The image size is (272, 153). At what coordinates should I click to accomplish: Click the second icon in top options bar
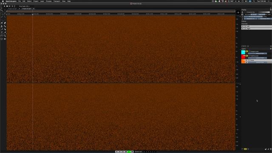pos(7,6)
